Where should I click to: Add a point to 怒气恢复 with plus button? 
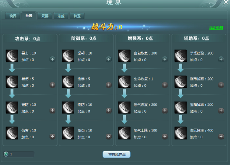[165, 111]
